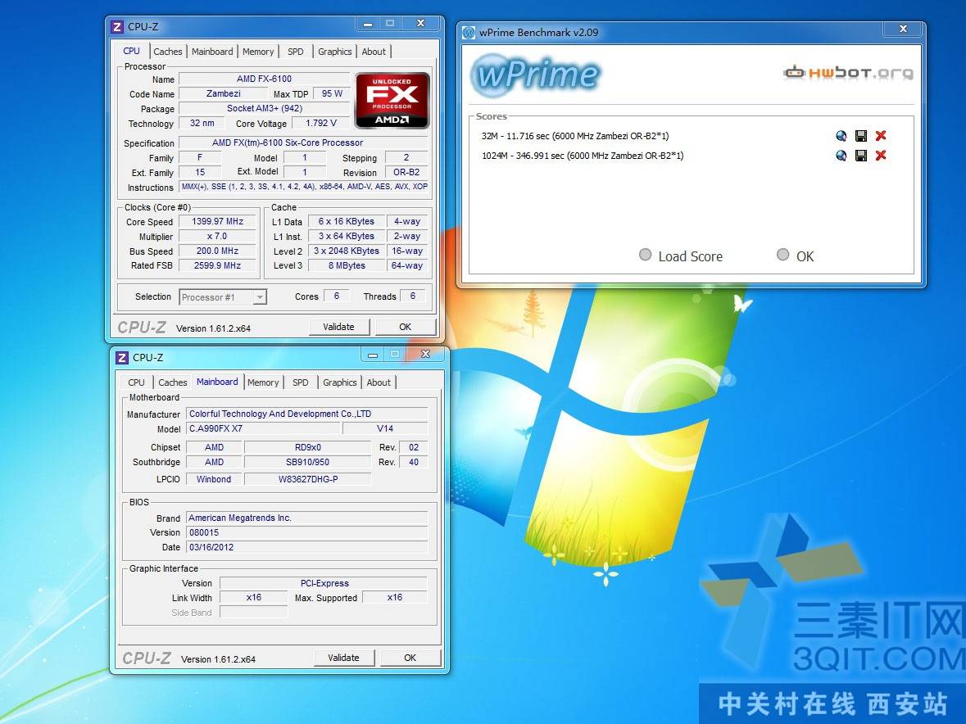The width and height of the screenshot is (966, 724).
Task: Click the Bus Speed 200.0 MHz value
Action: click(217, 251)
